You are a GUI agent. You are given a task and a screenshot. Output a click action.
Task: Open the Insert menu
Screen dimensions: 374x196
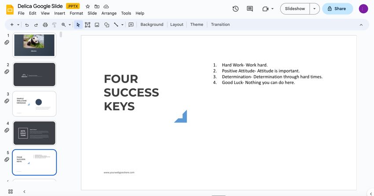tap(60, 13)
